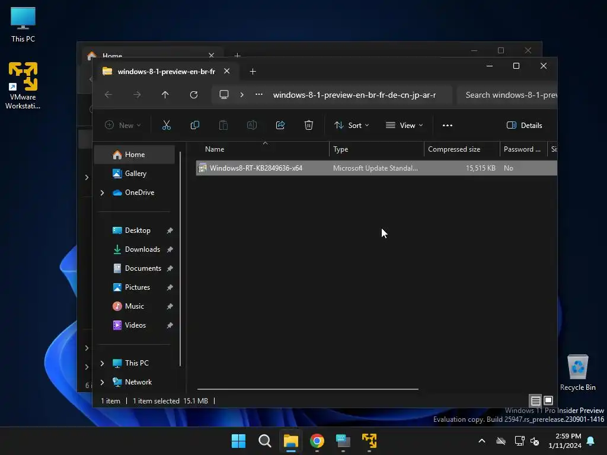Image resolution: width=607 pixels, height=455 pixels.
Task: Expand address bar breadcrumb chevron
Action: [x=242, y=95]
